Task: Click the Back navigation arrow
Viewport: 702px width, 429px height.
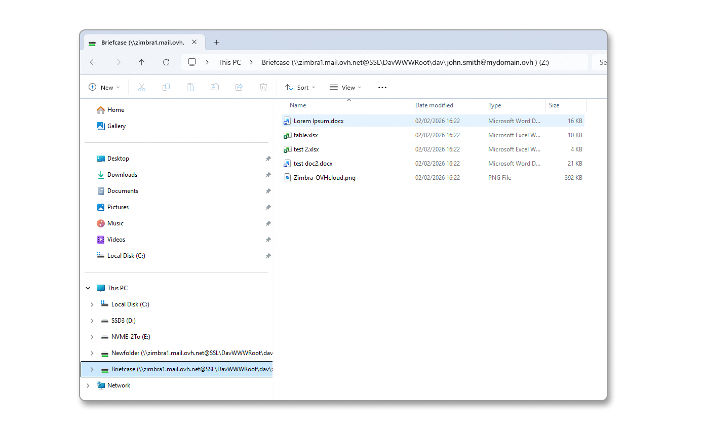Action: pyautogui.click(x=93, y=62)
